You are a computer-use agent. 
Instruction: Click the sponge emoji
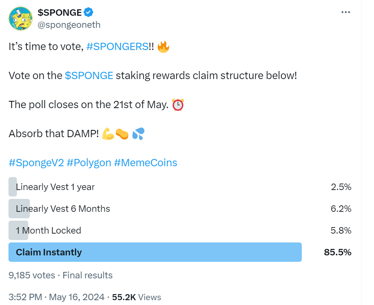coord(122,134)
